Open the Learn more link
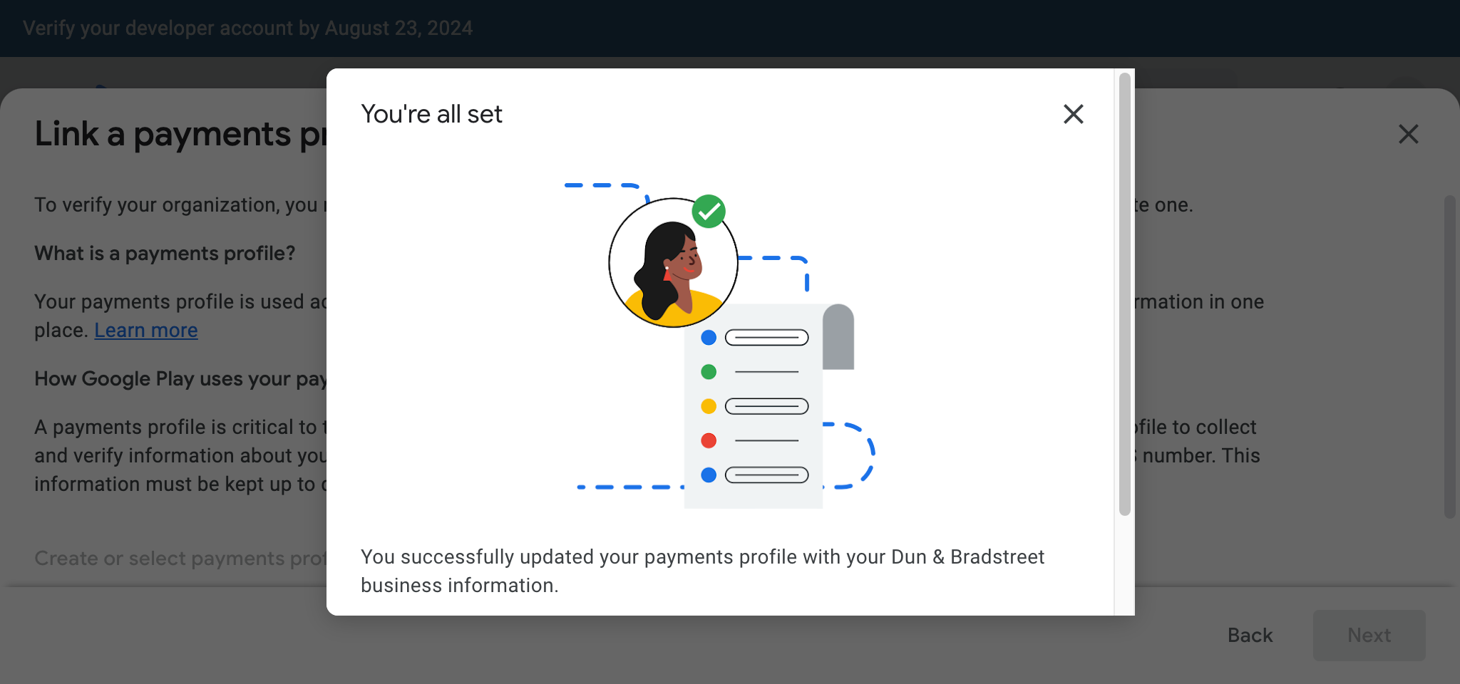The height and width of the screenshot is (684, 1460). tap(145, 330)
